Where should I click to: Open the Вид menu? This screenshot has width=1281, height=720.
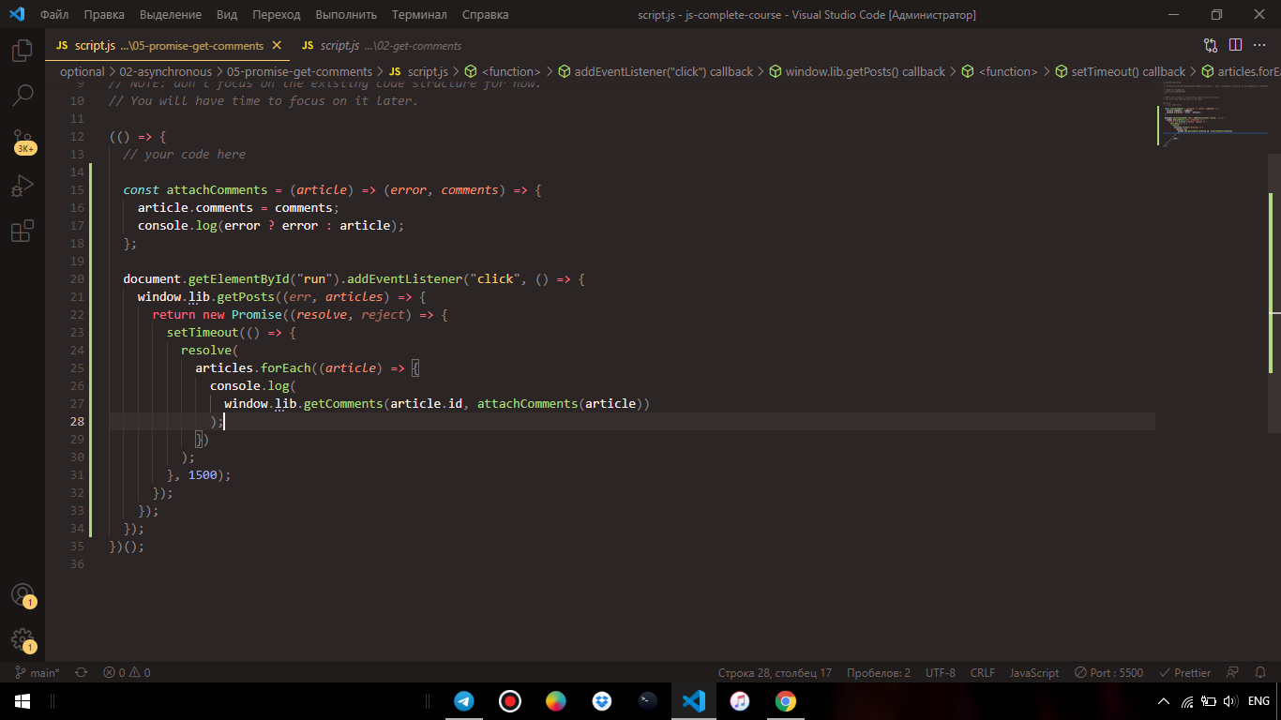227,14
